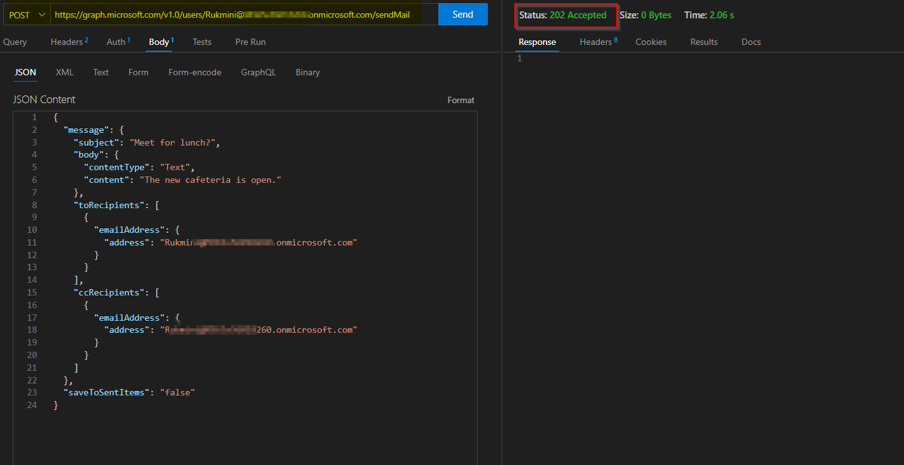Send the request with Send button
Viewport: 904px width, 465px height.
click(463, 15)
